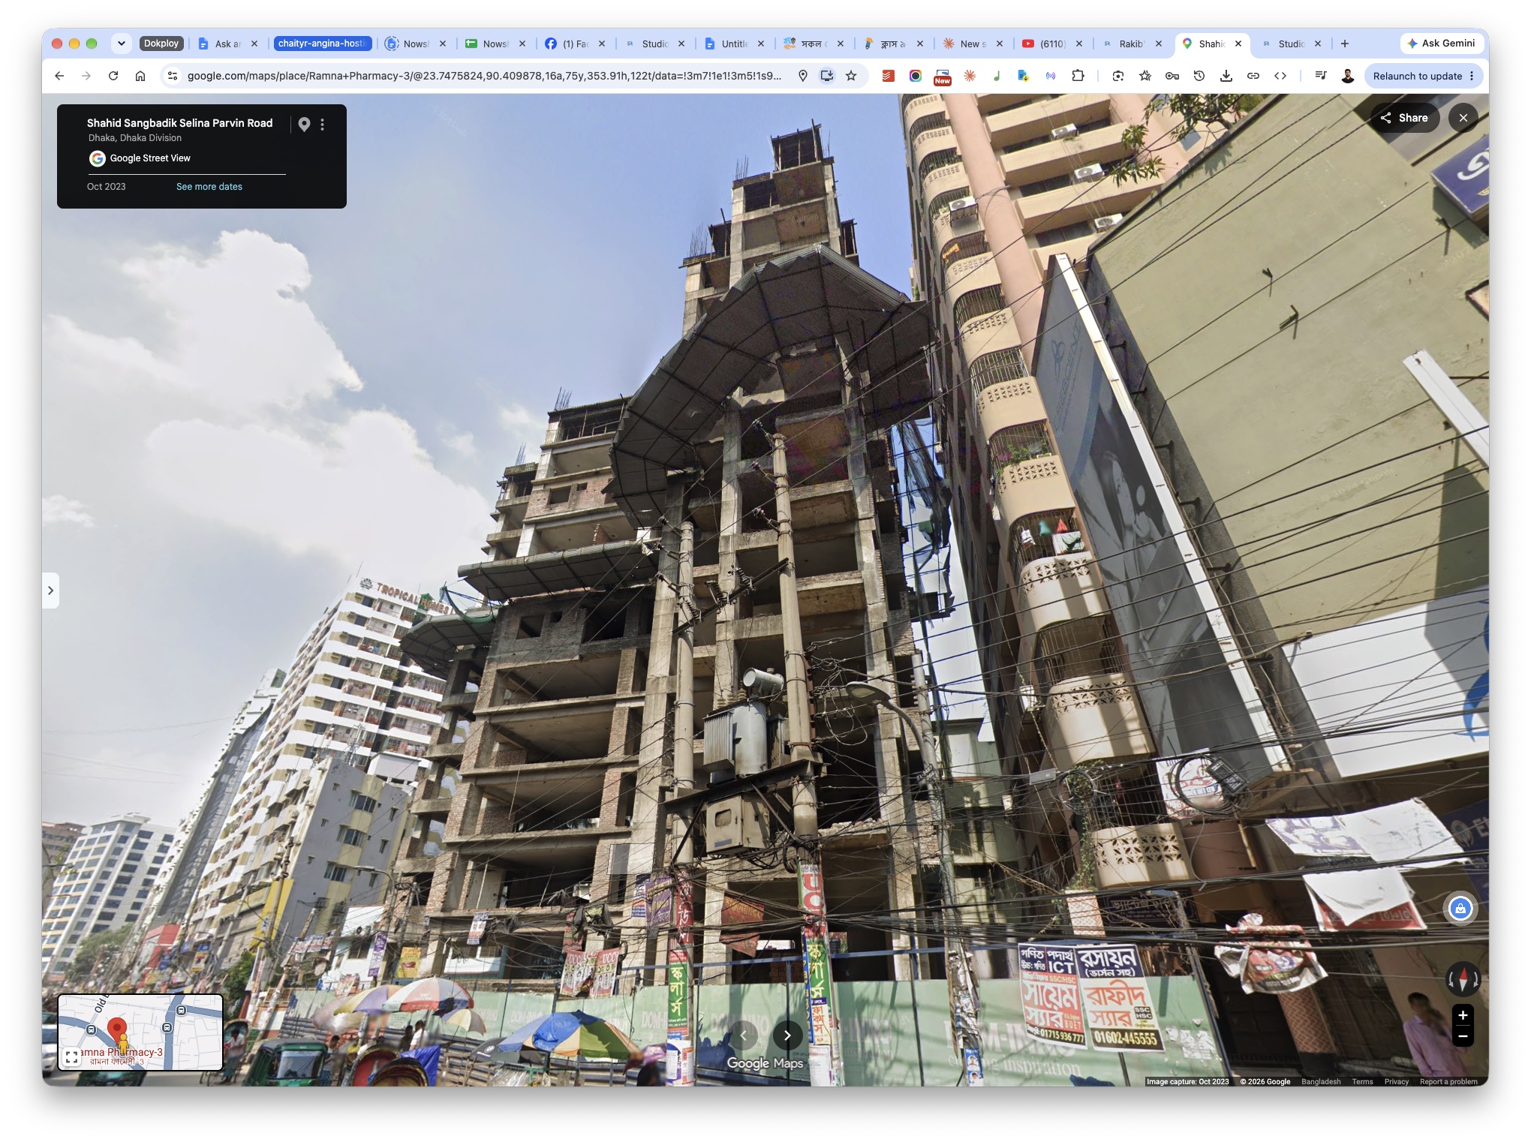This screenshot has height=1142, width=1531.
Task: Open the media controls playlist icon
Action: tap(1321, 76)
